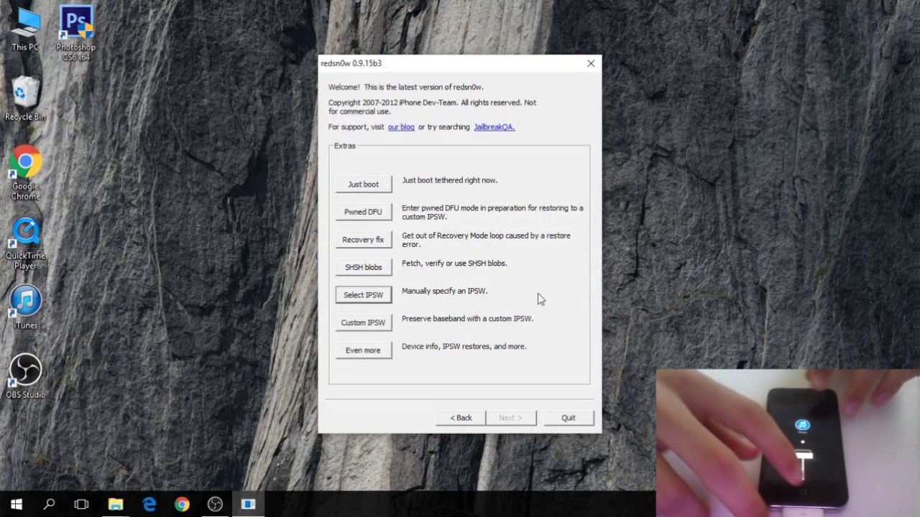Launch Google Chrome from desktop shortcut

click(25, 174)
